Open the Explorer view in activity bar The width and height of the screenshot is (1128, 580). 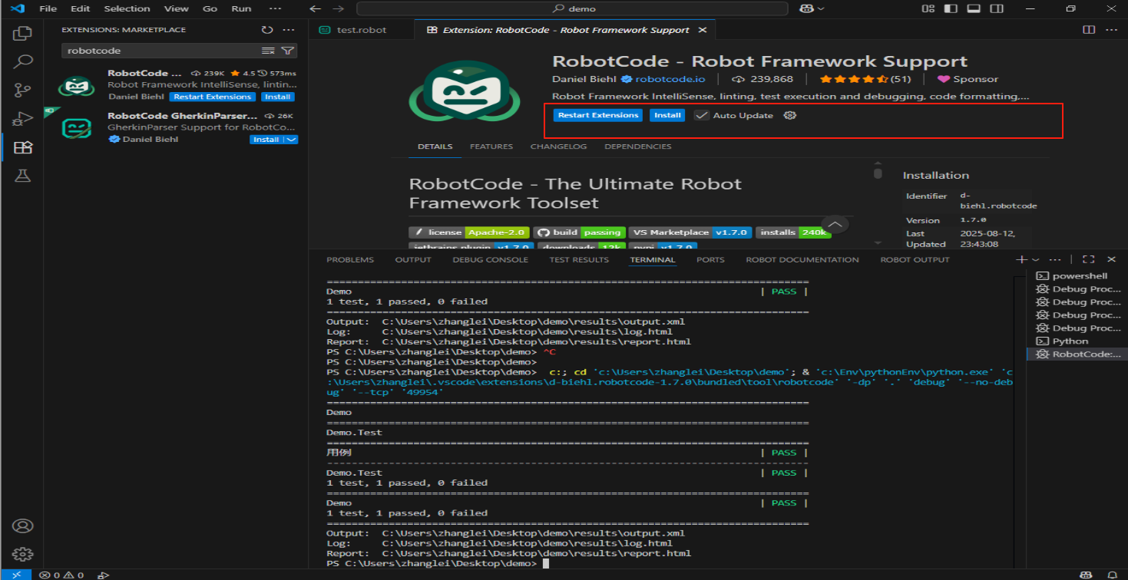23,34
